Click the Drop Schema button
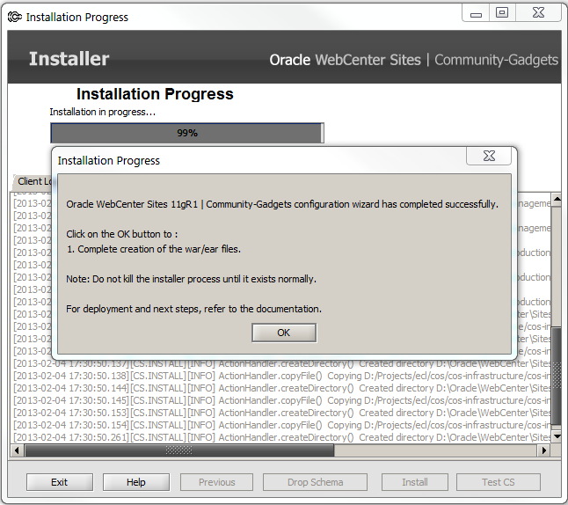Viewport: 568px width, 505px height. coord(315,482)
